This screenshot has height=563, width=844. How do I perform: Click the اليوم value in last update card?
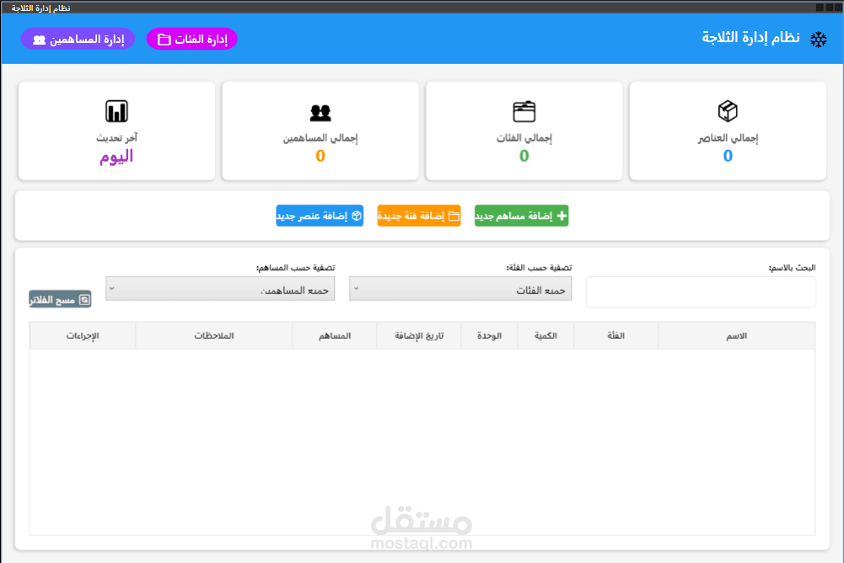point(116,157)
